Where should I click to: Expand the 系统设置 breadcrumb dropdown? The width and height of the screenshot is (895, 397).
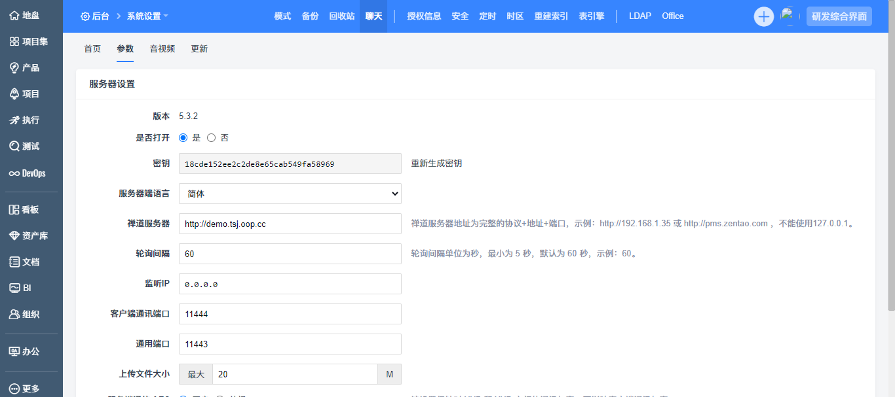pos(147,16)
